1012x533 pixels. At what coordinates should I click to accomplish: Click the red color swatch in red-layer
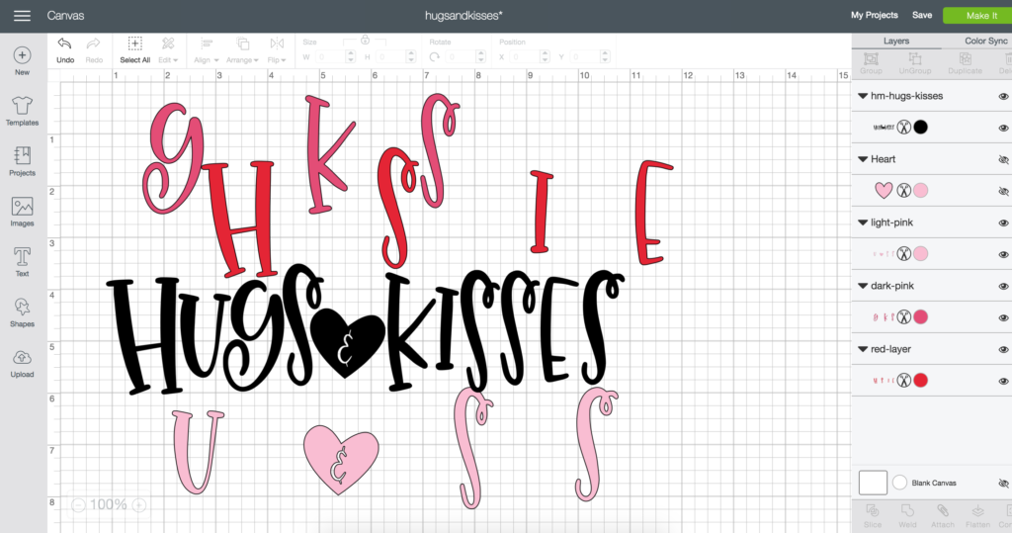point(920,380)
